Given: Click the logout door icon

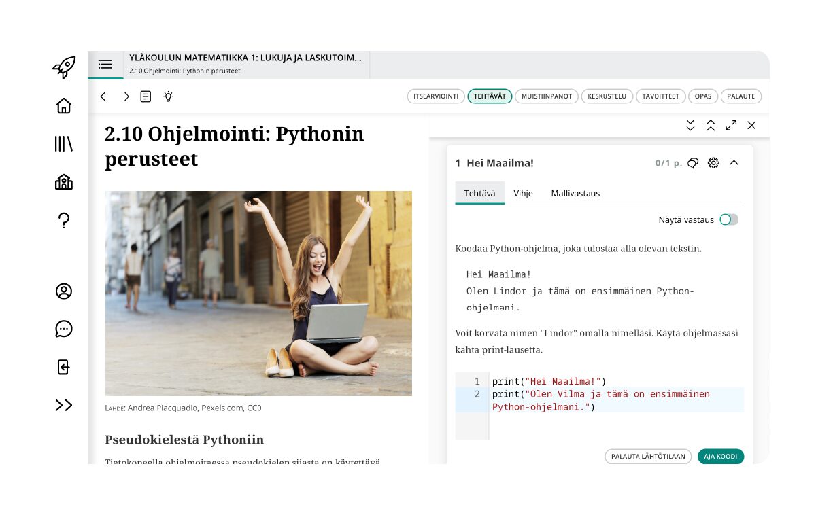Looking at the screenshot, I should point(64,368).
